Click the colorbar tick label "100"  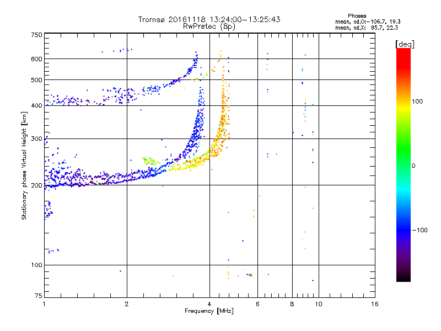(x=417, y=102)
